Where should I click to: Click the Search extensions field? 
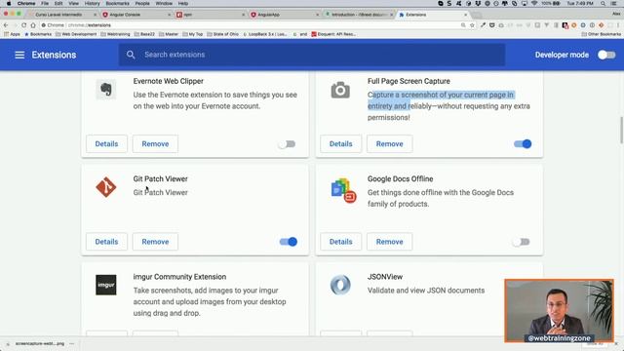312,55
